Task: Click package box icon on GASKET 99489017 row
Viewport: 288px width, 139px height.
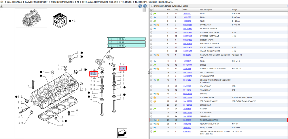Action: tap(158, 55)
